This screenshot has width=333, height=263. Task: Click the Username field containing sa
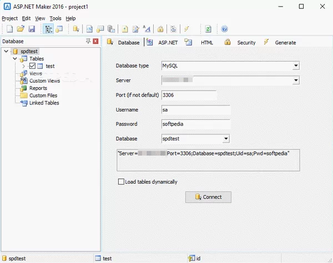[x=195, y=110]
